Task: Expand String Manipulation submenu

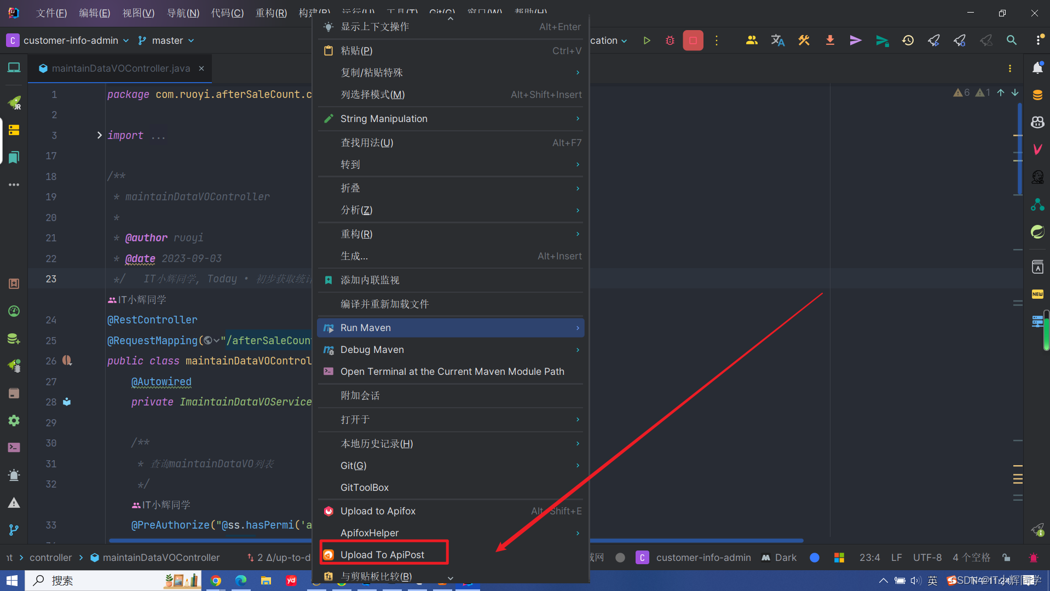Action: pyautogui.click(x=451, y=119)
